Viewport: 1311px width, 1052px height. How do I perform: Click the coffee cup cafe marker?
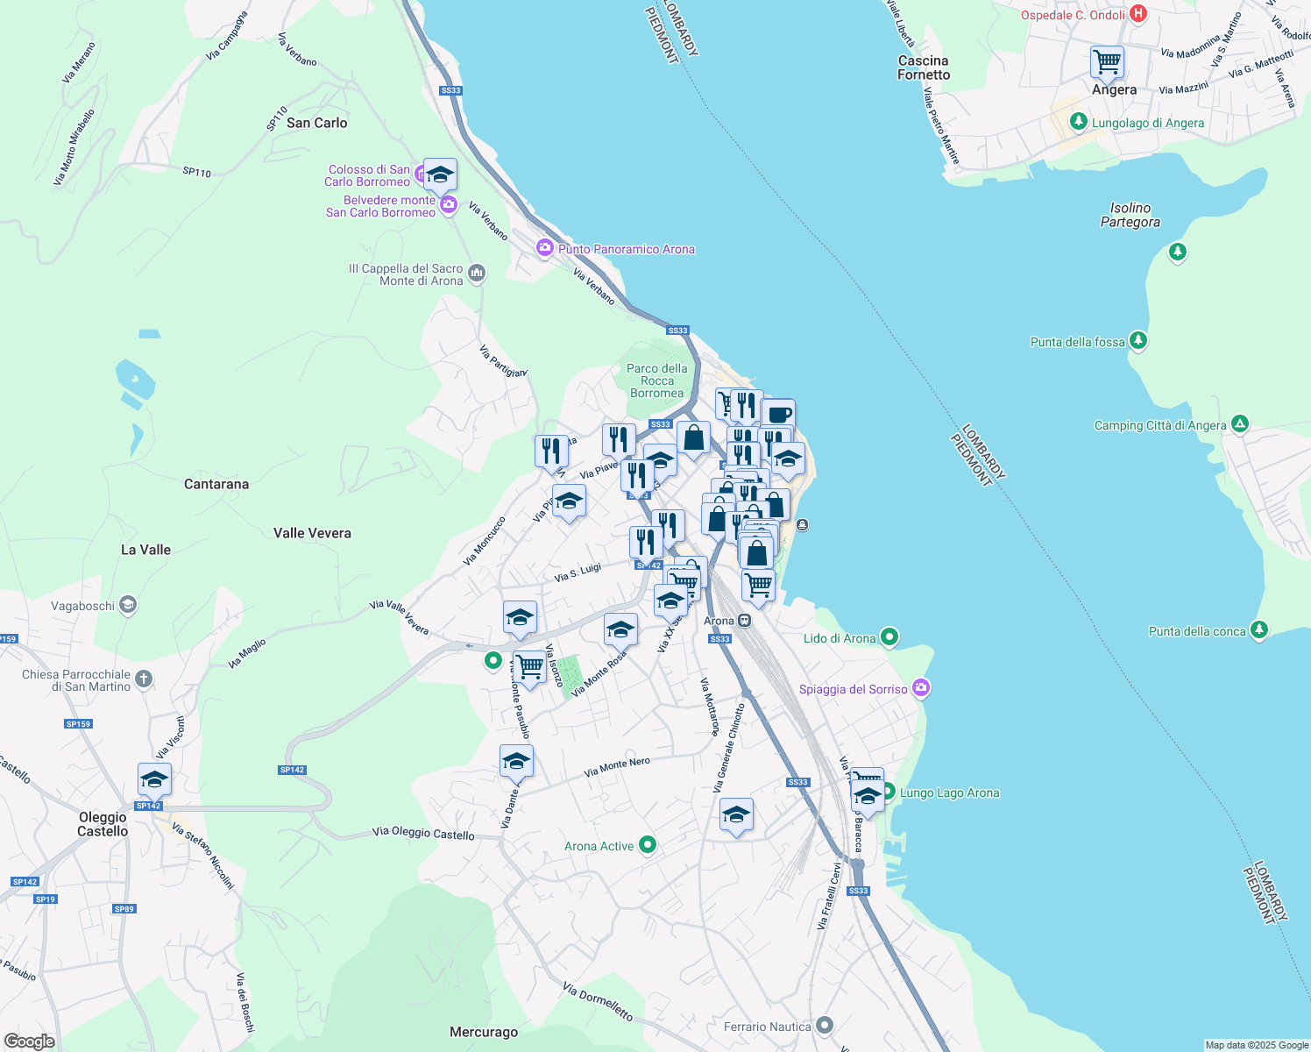[777, 416]
